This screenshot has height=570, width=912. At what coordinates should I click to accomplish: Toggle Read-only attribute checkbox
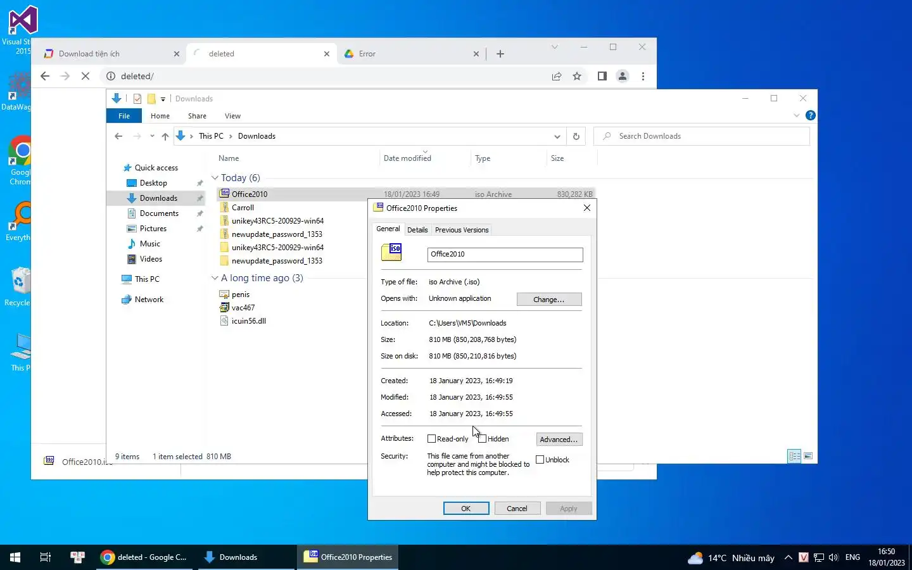point(432,439)
